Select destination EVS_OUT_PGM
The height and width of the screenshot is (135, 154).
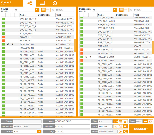(116, 28)
